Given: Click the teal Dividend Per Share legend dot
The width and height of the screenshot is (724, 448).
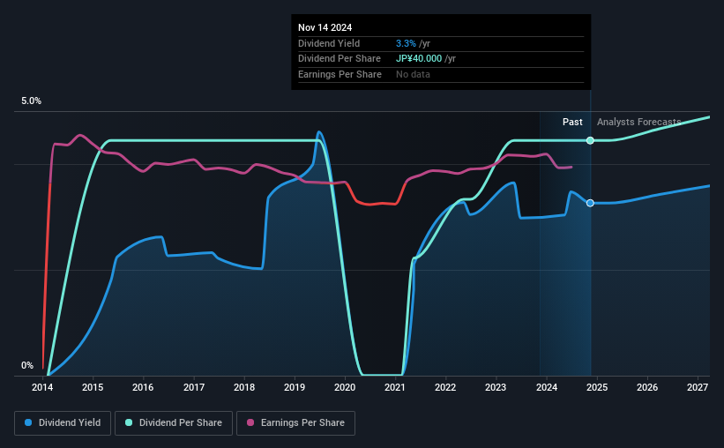Looking at the screenshot, I should (x=129, y=422).
